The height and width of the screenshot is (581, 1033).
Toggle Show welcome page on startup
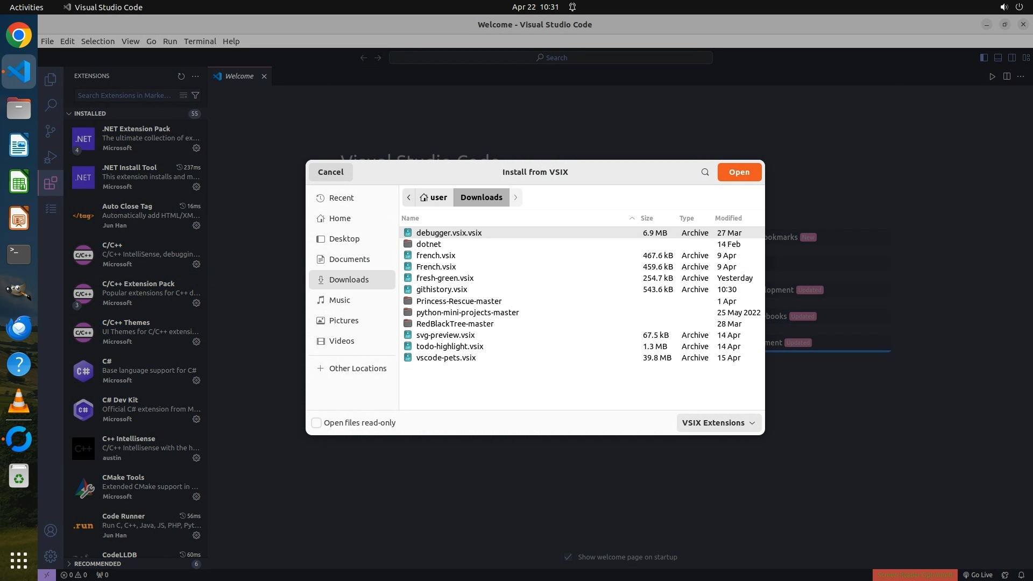568,557
